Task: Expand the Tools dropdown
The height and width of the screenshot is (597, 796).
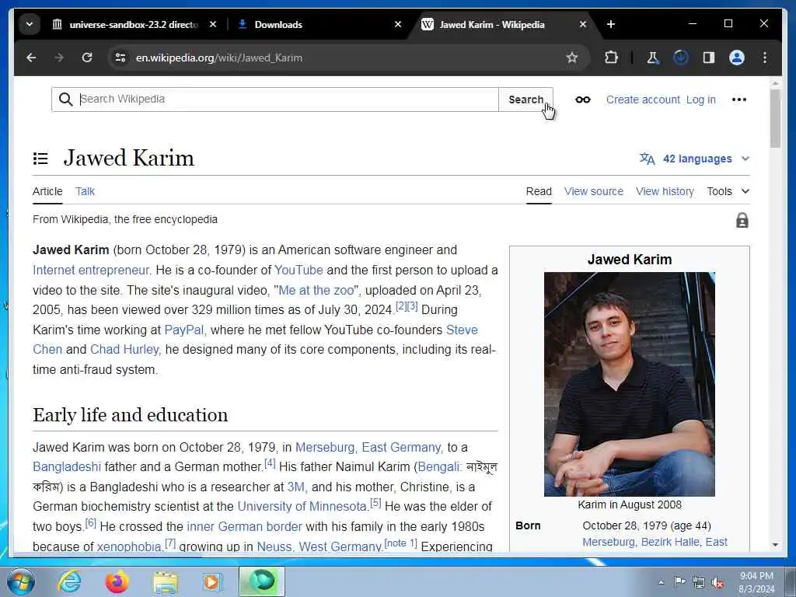Action: (728, 191)
